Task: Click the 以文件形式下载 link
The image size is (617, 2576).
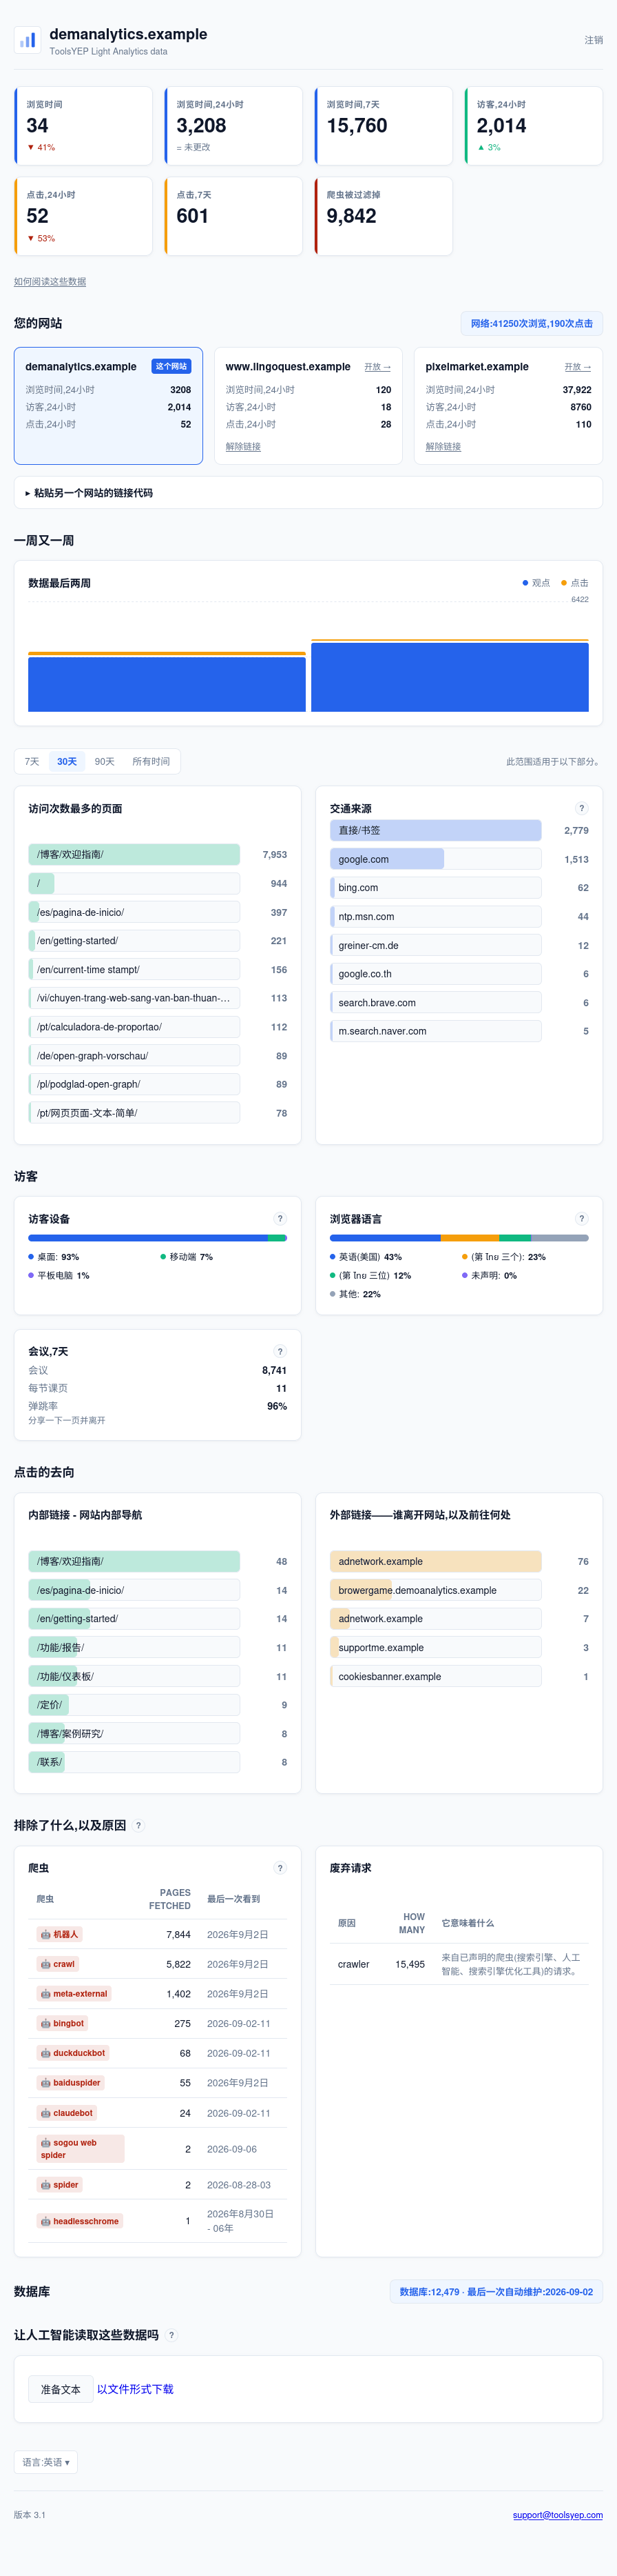Action: point(135,2389)
